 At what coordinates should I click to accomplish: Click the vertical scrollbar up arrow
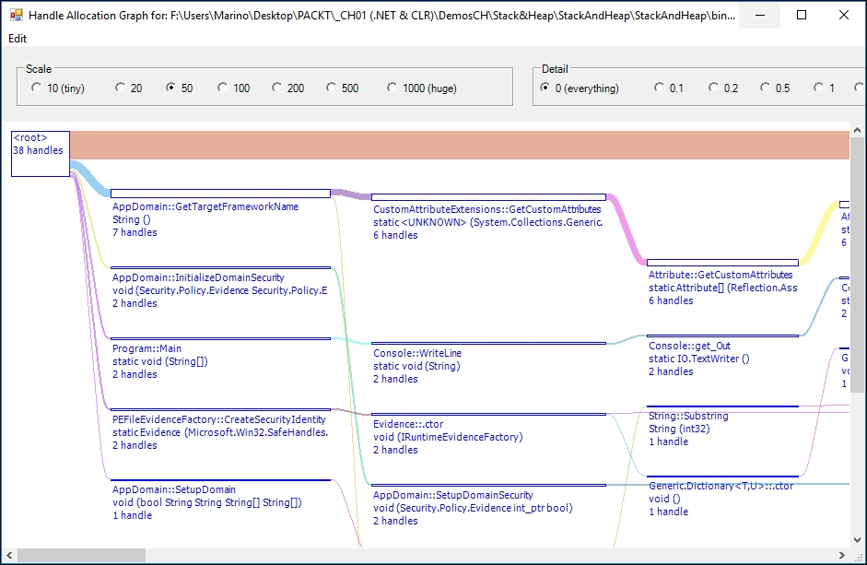pyautogui.click(x=857, y=130)
